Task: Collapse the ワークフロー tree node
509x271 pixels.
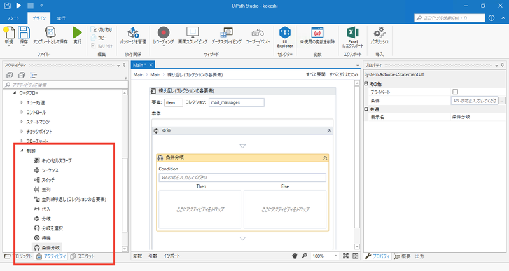Action: 15,93
